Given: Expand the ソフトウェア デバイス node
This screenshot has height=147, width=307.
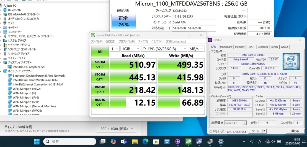Looking at the screenshot, I should (1, 54).
